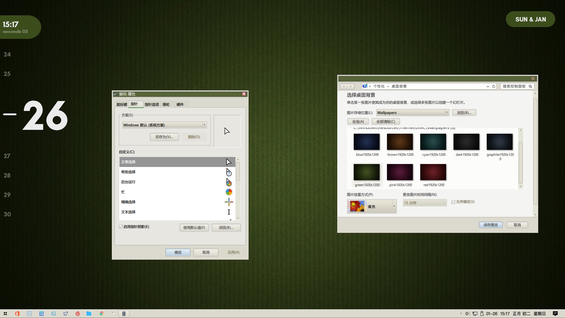The image size is (565, 318).
Task: Select the dark1920x1200 wallpaper thumbnail
Action: click(x=466, y=142)
